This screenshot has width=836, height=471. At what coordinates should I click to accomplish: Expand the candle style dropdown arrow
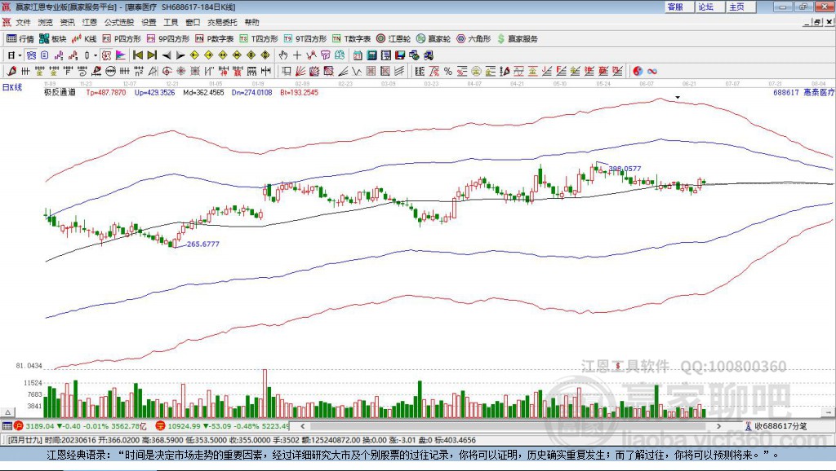(x=96, y=55)
